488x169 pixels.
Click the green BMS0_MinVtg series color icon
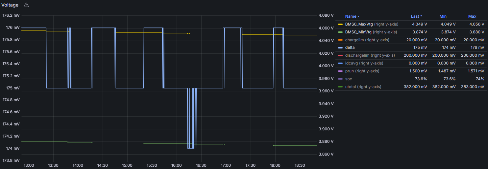pos(340,32)
